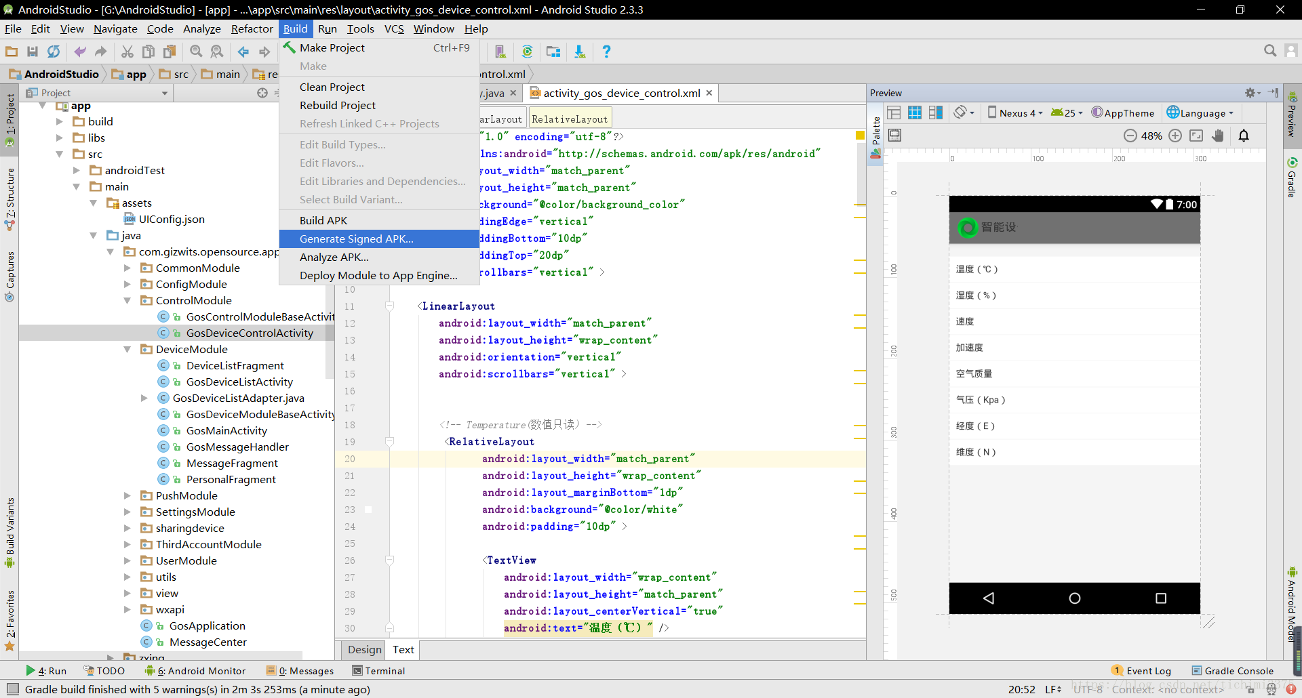
Task: Open Replace with the magnifier-A icon
Action: [217, 52]
